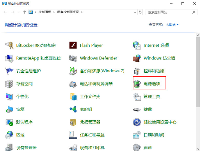Open BitLocker 驱动器加密 icon

9,45
